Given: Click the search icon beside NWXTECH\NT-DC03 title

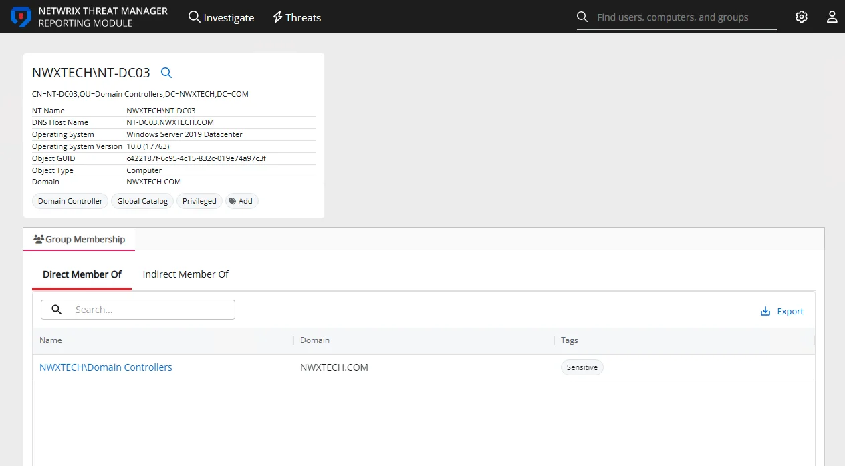Looking at the screenshot, I should click(x=166, y=73).
